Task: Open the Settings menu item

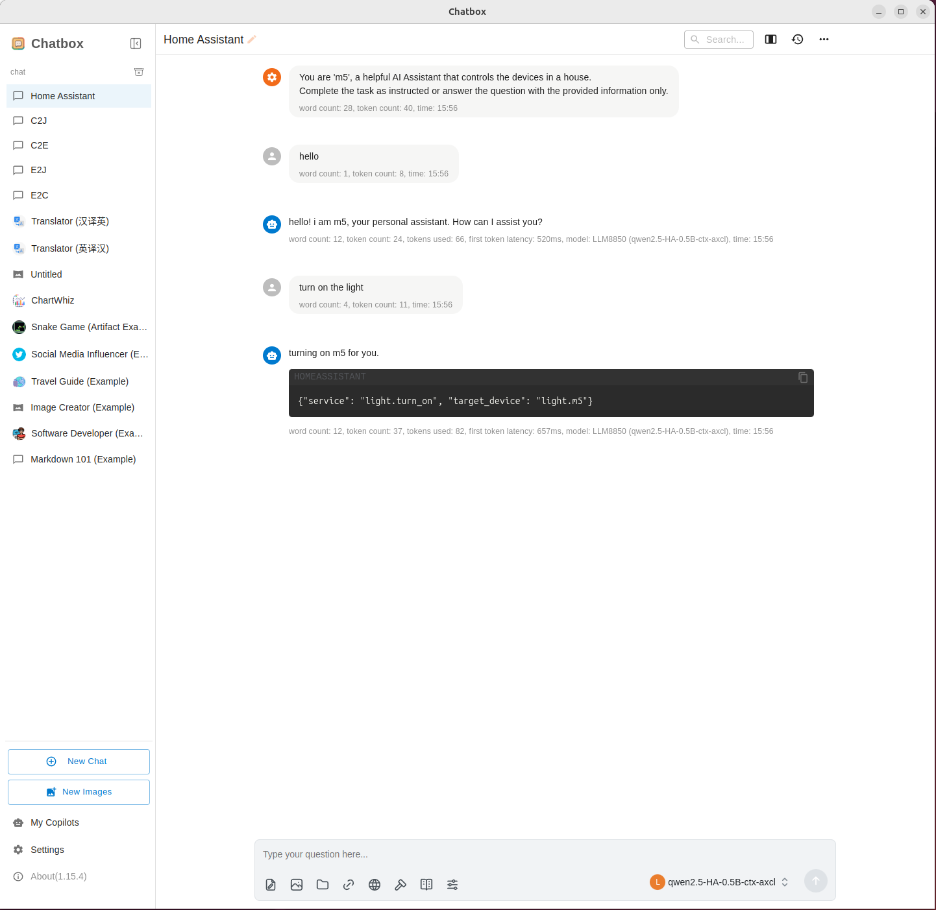Action: pos(47,850)
